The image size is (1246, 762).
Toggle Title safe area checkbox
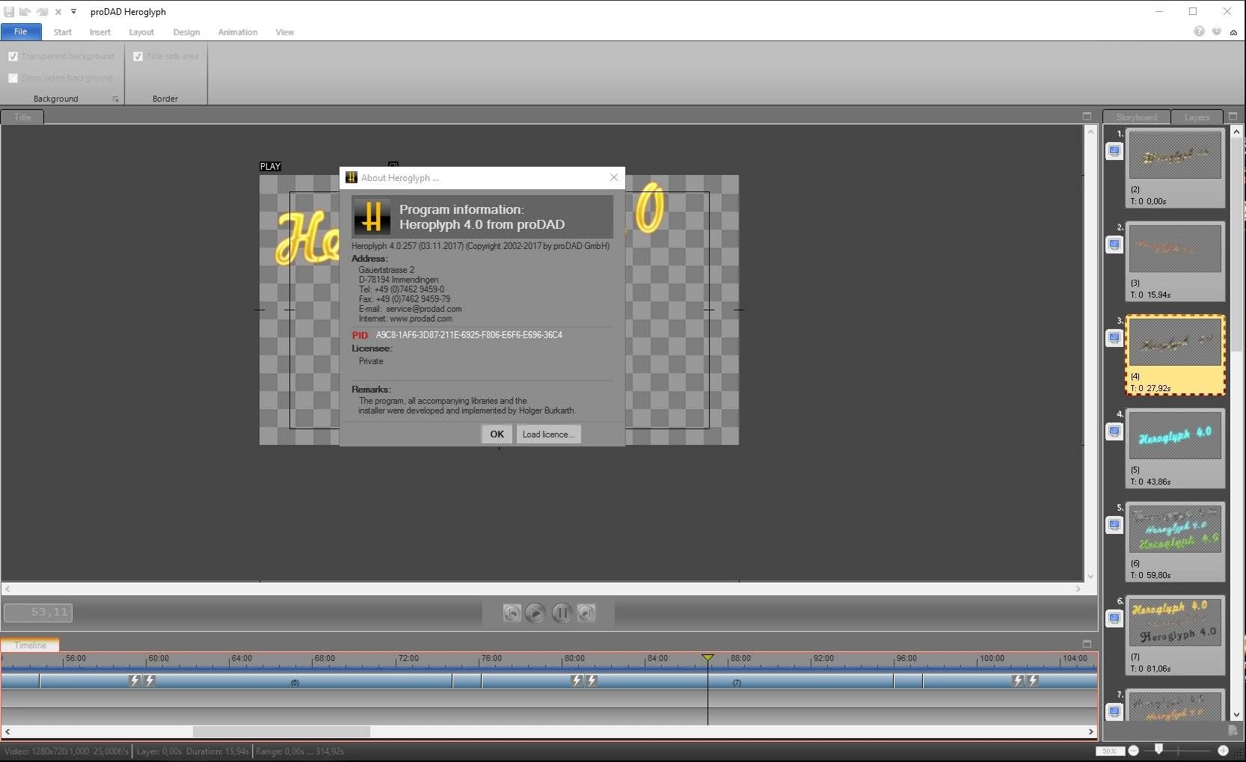click(x=138, y=56)
